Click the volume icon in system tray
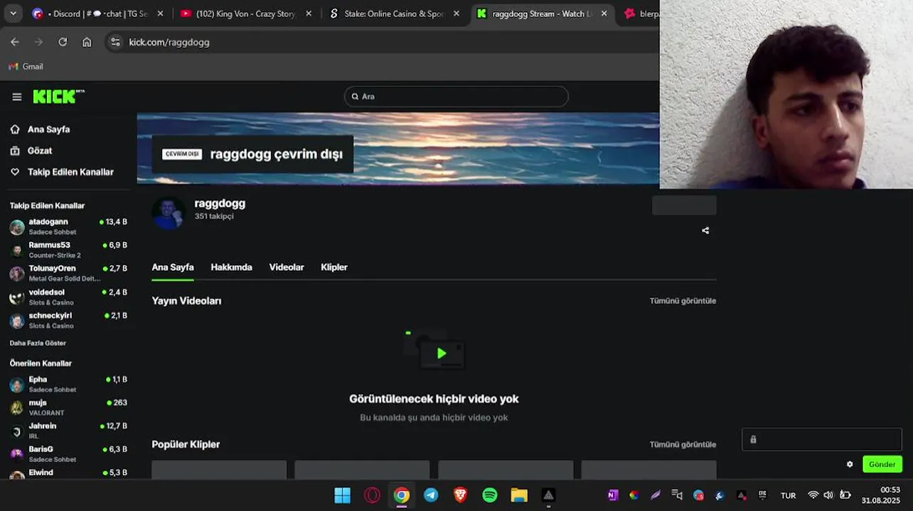The image size is (913, 511). tap(828, 495)
